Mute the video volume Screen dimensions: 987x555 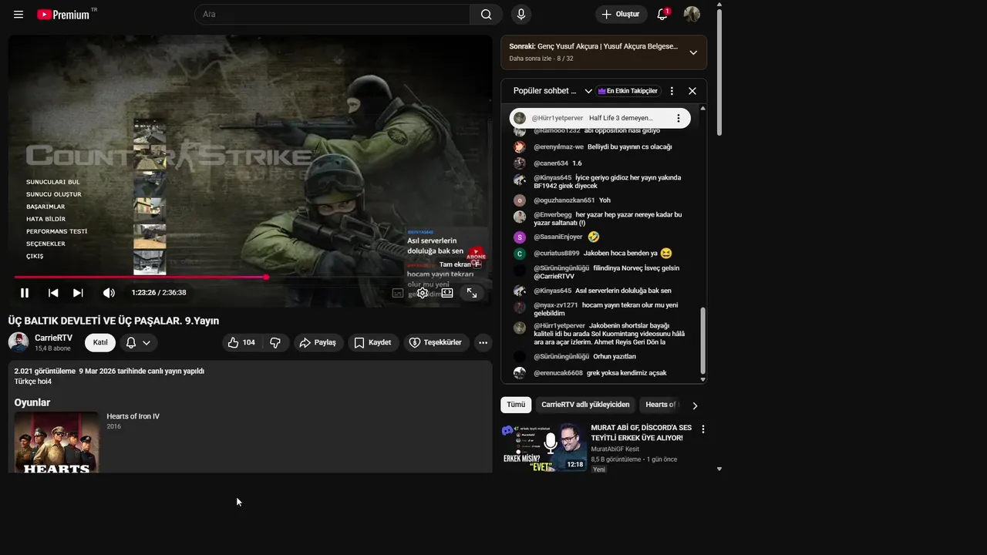click(x=109, y=293)
